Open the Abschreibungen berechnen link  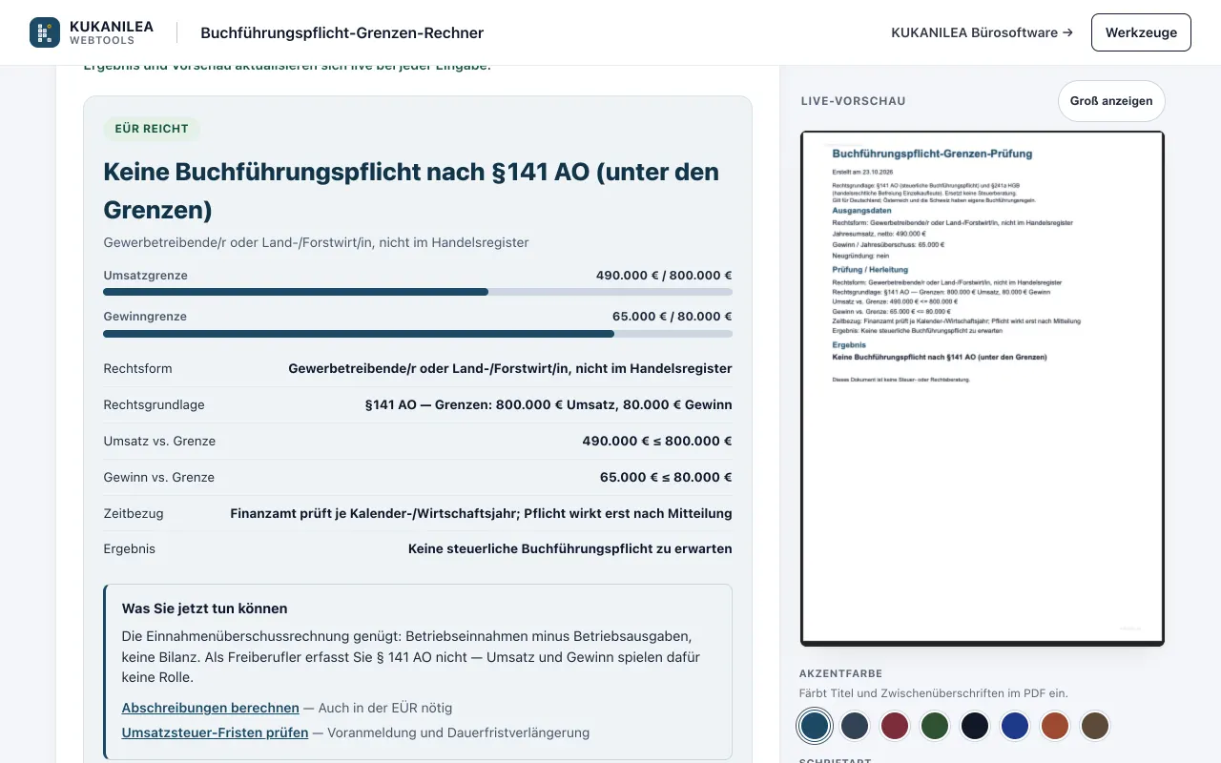coord(210,708)
